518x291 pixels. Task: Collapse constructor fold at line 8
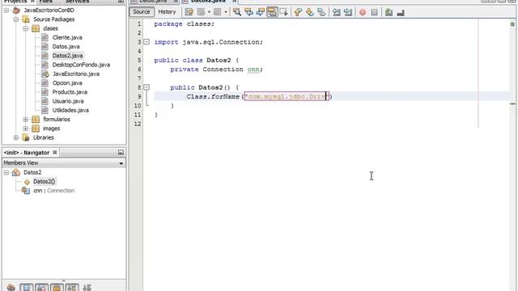tap(146, 87)
